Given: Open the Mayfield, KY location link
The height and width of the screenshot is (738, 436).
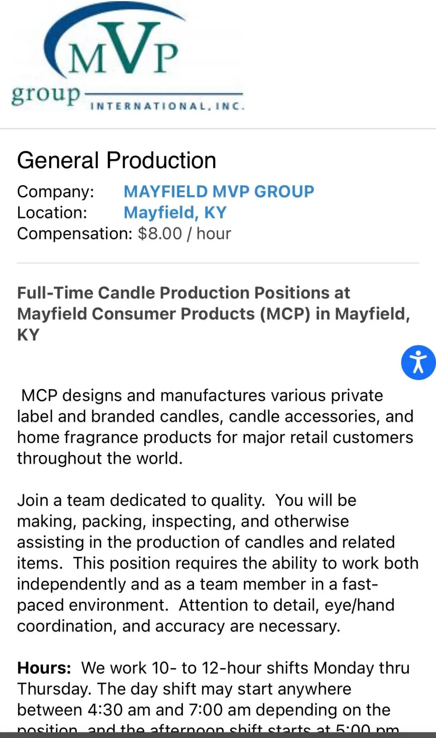Looking at the screenshot, I should pyautogui.click(x=175, y=212).
